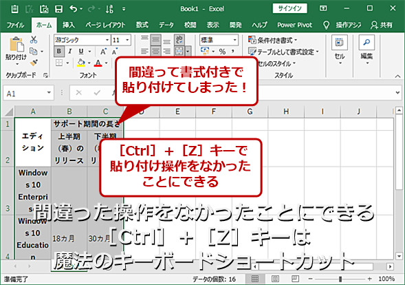Toggle Underline formatting

pyautogui.click(x=81, y=52)
